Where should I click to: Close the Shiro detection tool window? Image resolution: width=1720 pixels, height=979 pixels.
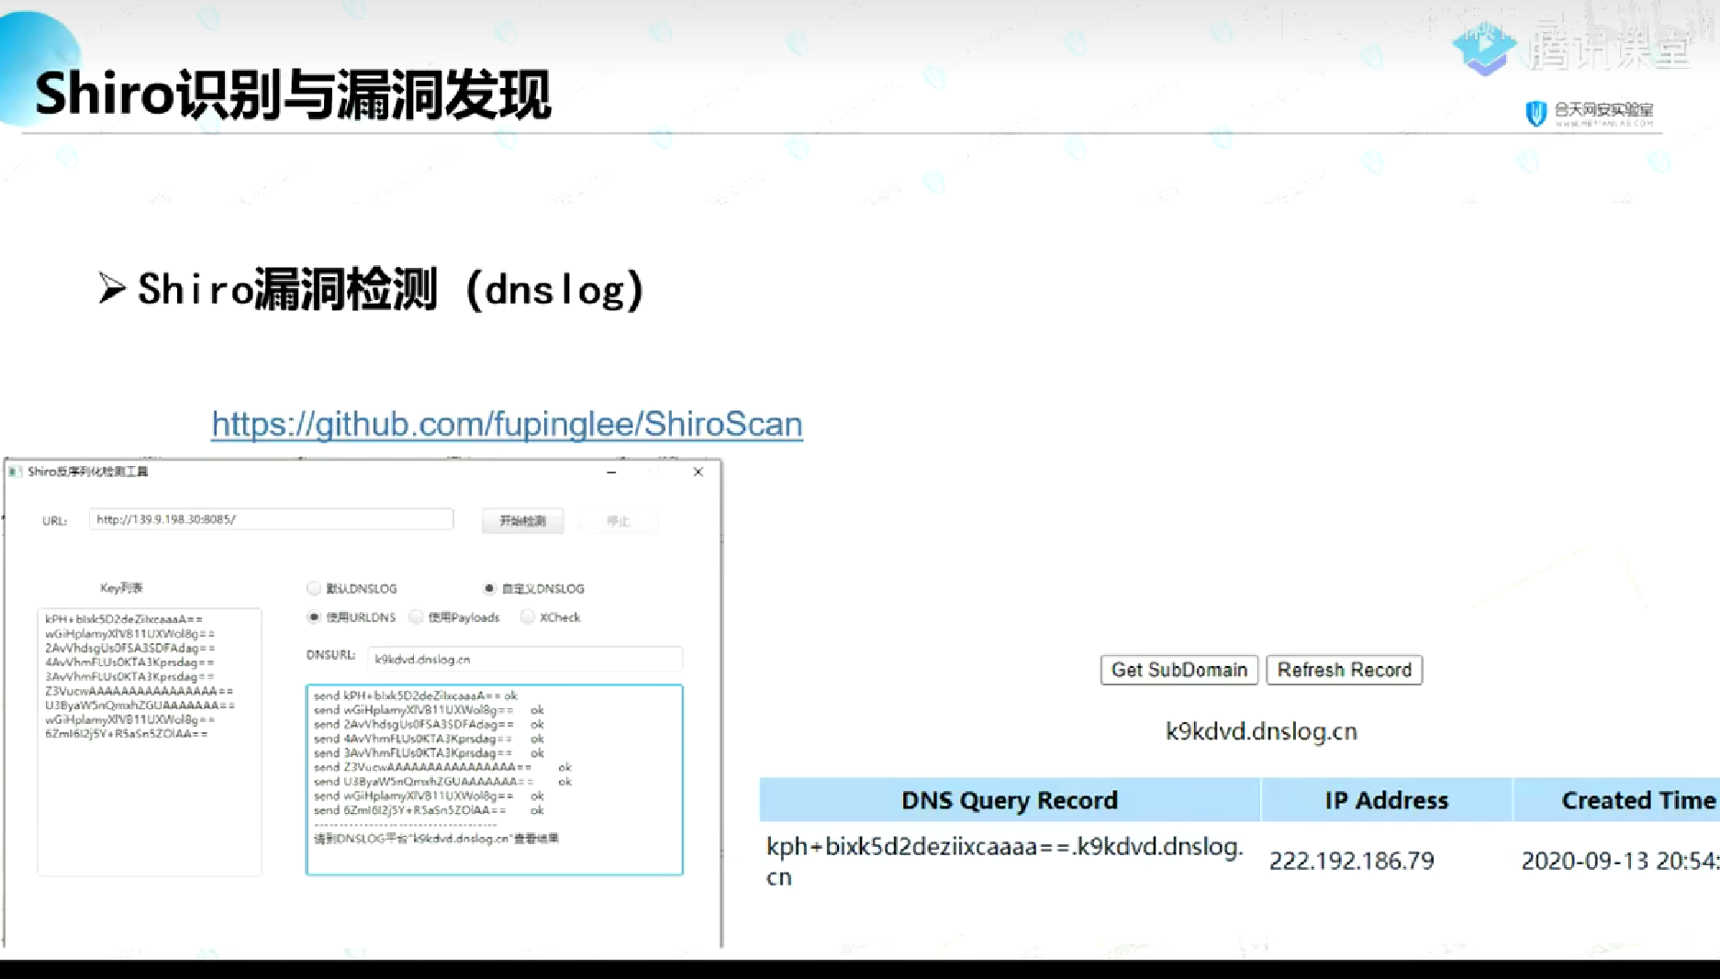(698, 472)
